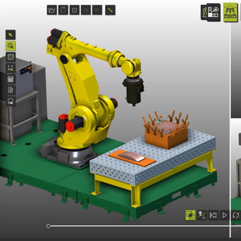Select the pencil edit tool

click(x=110, y=10)
